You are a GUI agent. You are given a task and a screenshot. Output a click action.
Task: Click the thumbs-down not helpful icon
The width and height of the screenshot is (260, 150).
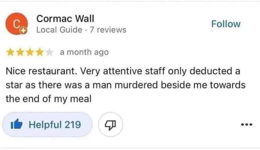pyautogui.click(x=110, y=125)
